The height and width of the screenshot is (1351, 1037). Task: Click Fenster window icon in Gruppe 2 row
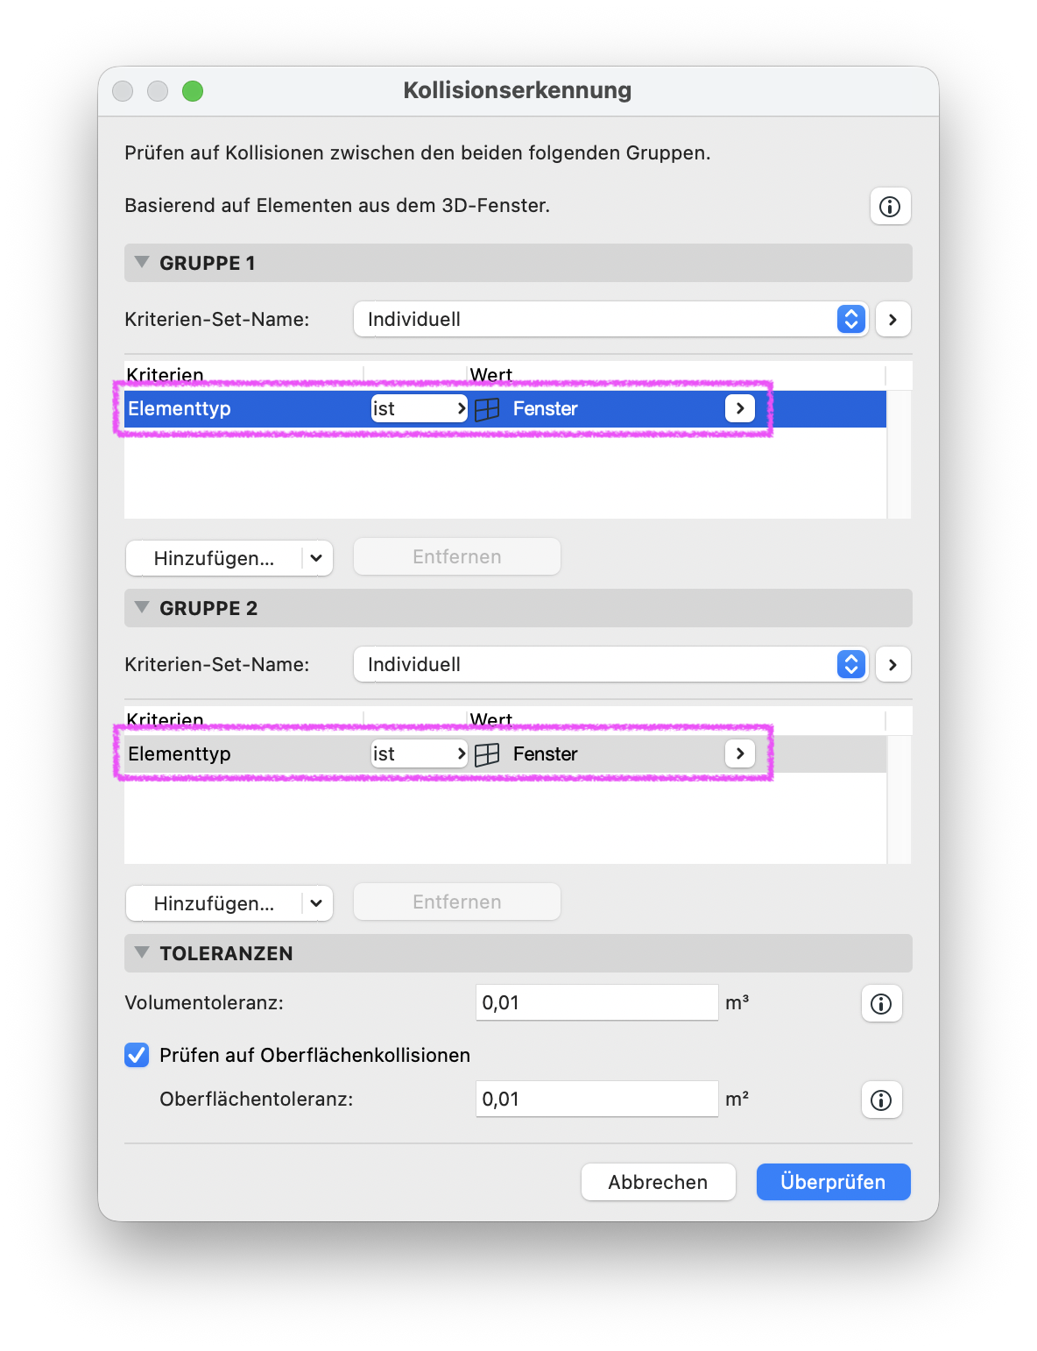487,754
